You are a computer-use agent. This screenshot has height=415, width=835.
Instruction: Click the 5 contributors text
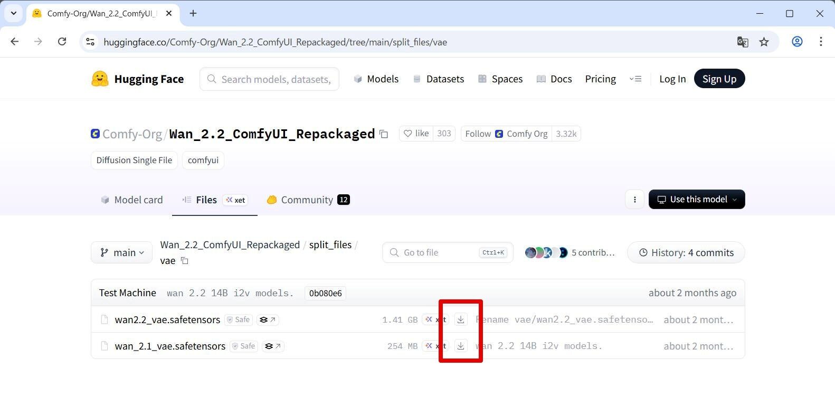pyautogui.click(x=593, y=252)
